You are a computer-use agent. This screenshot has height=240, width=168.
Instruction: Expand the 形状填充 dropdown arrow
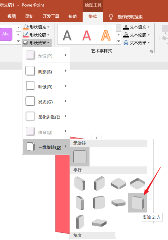[49, 27]
